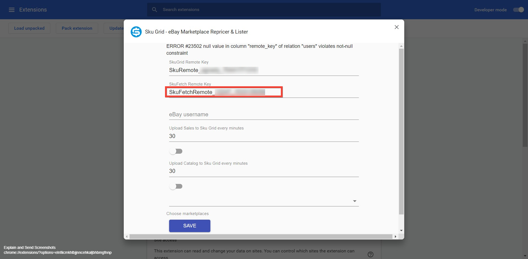Click Pack extension button
Image resolution: width=528 pixels, height=259 pixels.
click(77, 28)
